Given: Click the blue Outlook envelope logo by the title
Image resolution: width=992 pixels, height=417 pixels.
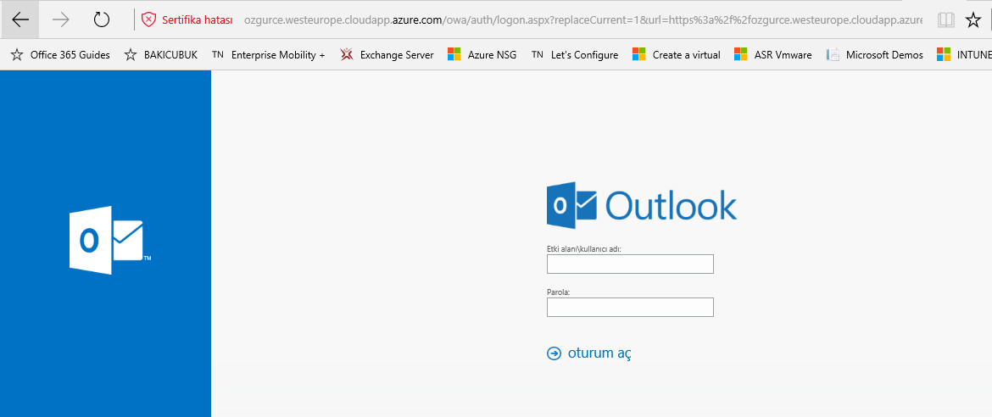Looking at the screenshot, I should (572, 205).
